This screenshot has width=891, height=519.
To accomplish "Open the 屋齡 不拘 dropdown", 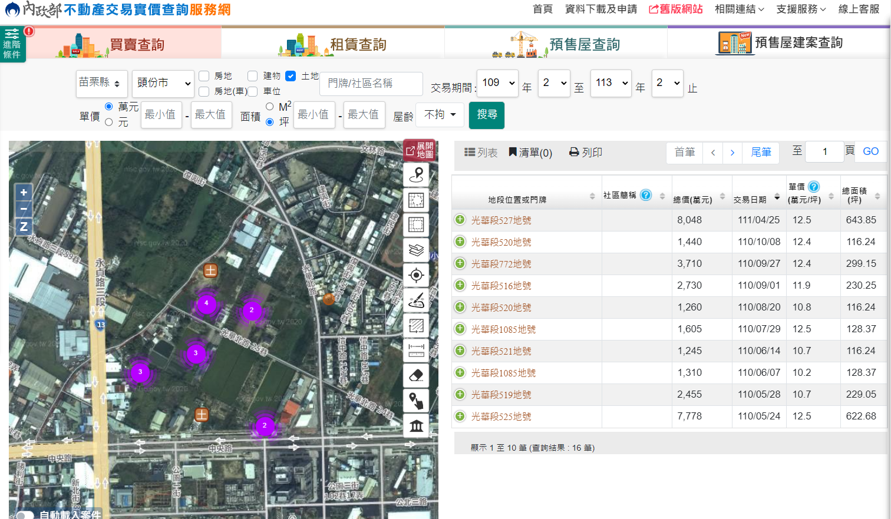I will [x=440, y=115].
